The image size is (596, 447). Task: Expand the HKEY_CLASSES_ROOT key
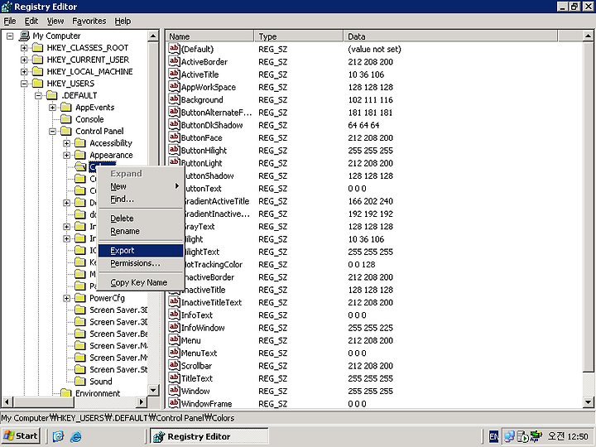click(24, 48)
